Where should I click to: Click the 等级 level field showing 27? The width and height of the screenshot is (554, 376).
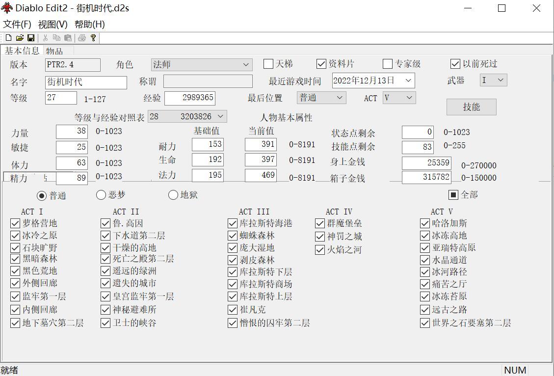pyautogui.click(x=61, y=98)
